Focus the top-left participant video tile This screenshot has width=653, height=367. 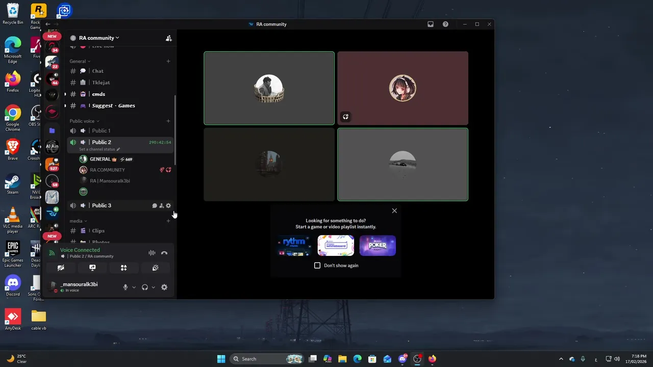pos(269,88)
